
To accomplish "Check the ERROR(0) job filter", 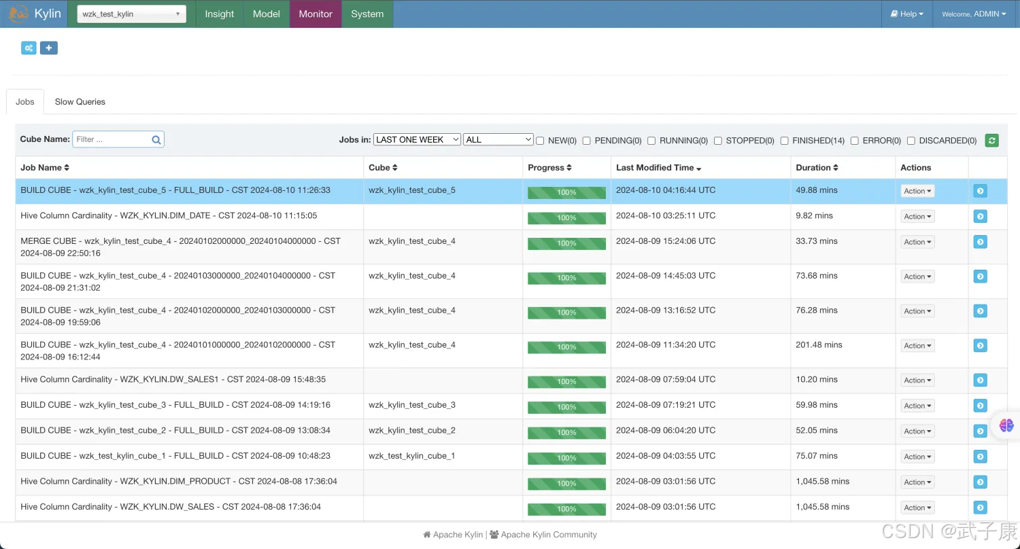I will click(x=855, y=141).
